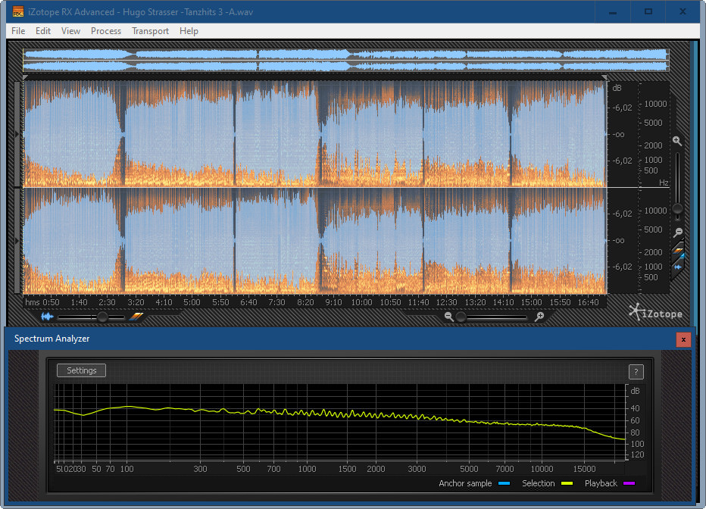Viewport: 706px width, 509px height.
Task: Open Spectrum Analyzer Settings
Action: (x=82, y=370)
